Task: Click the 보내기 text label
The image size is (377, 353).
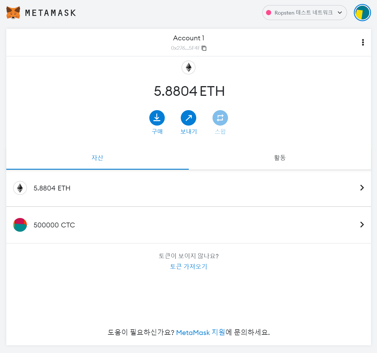Action: click(x=188, y=131)
